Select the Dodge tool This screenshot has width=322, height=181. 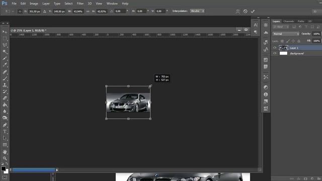pyautogui.click(x=5, y=118)
